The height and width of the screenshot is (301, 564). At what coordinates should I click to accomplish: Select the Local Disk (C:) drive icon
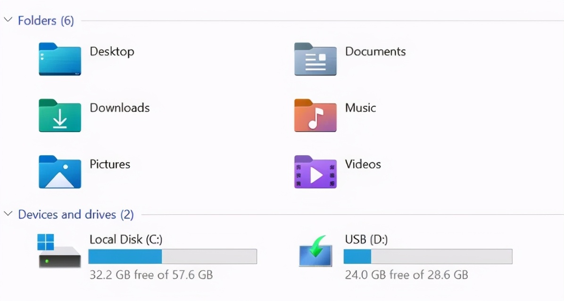[x=59, y=252]
